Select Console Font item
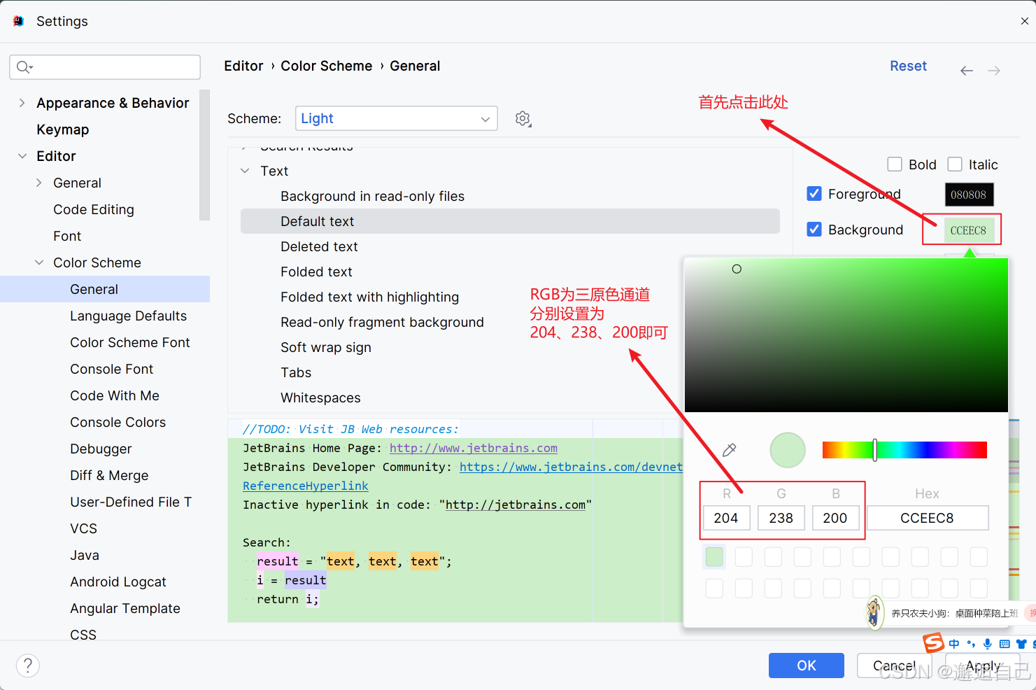Image resolution: width=1036 pixels, height=690 pixels. point(112,369)
